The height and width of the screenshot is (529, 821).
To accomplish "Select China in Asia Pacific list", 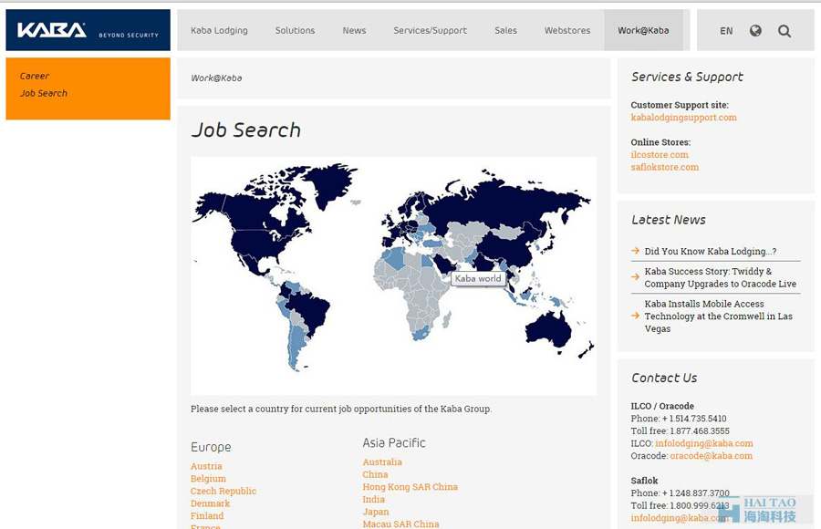I will click(376, 474).
